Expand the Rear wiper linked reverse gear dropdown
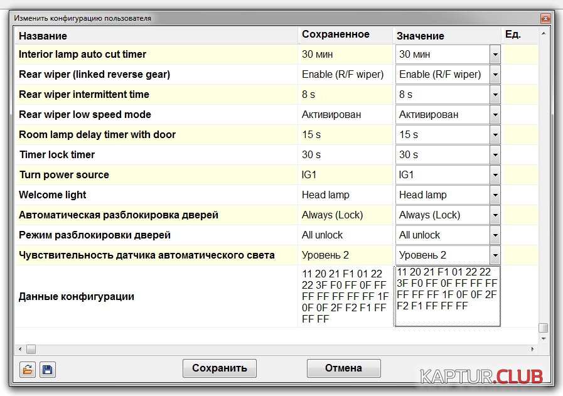The height and width of the screenshot is (396, 563). pos(495,75)
